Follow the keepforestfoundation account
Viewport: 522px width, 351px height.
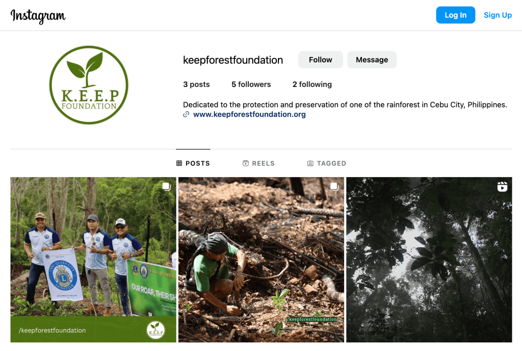coord(320,60)
